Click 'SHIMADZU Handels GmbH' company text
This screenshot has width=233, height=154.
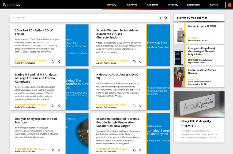coord(201,61)
